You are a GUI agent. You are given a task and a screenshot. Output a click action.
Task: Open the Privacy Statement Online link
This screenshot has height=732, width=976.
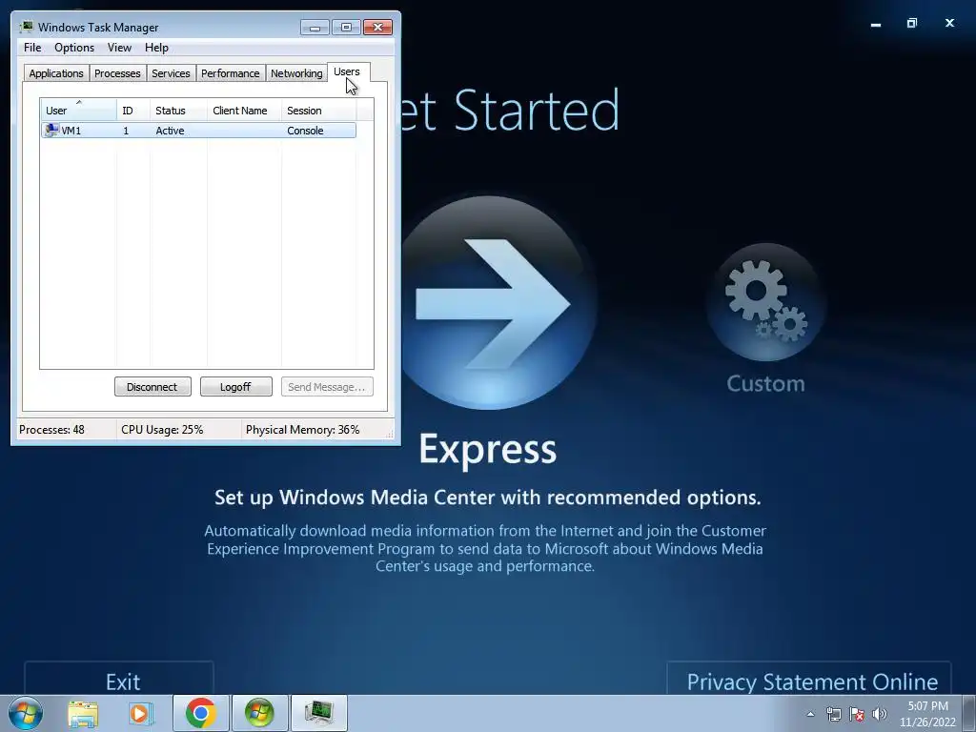[x=809, y=680]
